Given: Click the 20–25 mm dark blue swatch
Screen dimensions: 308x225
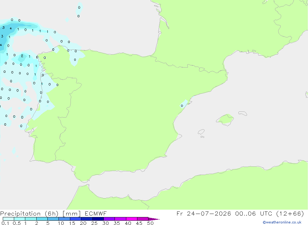Looking at the screenshot, I should [x=87, y=219].
